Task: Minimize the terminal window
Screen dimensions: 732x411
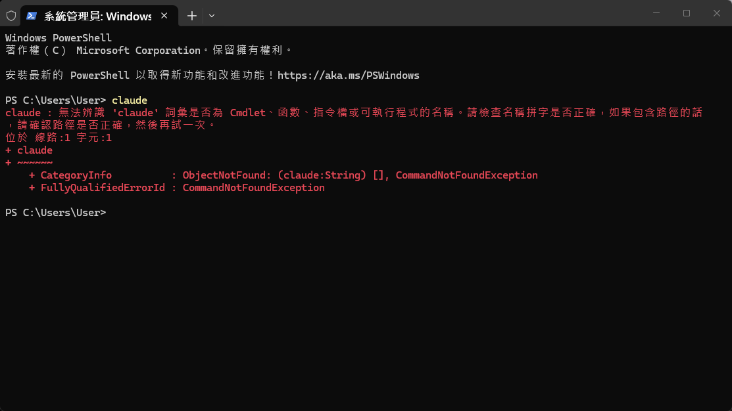Action: [656, 13]
